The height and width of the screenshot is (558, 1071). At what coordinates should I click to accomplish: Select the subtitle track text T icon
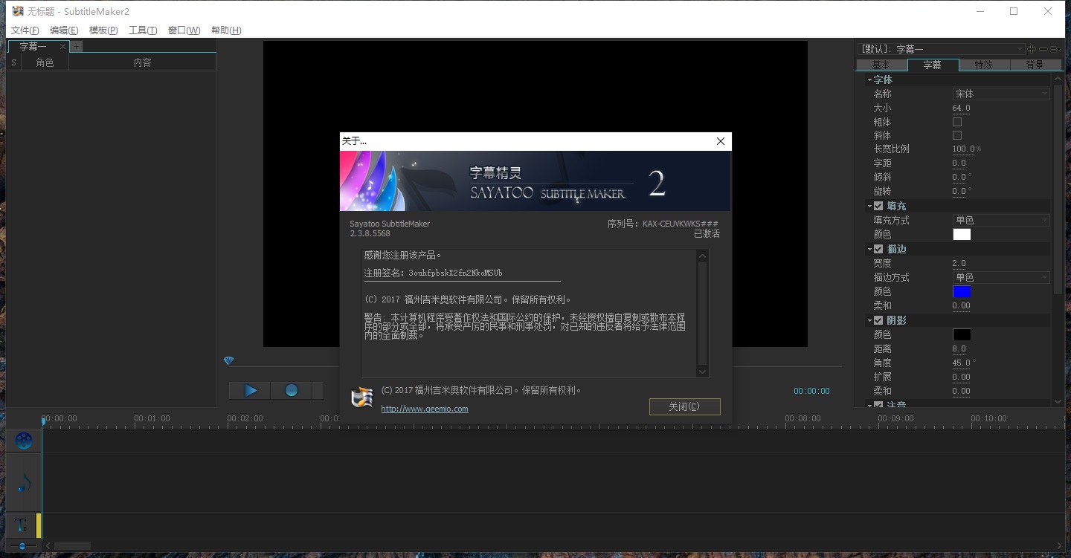pyautogui.click(x=21, y=526)
